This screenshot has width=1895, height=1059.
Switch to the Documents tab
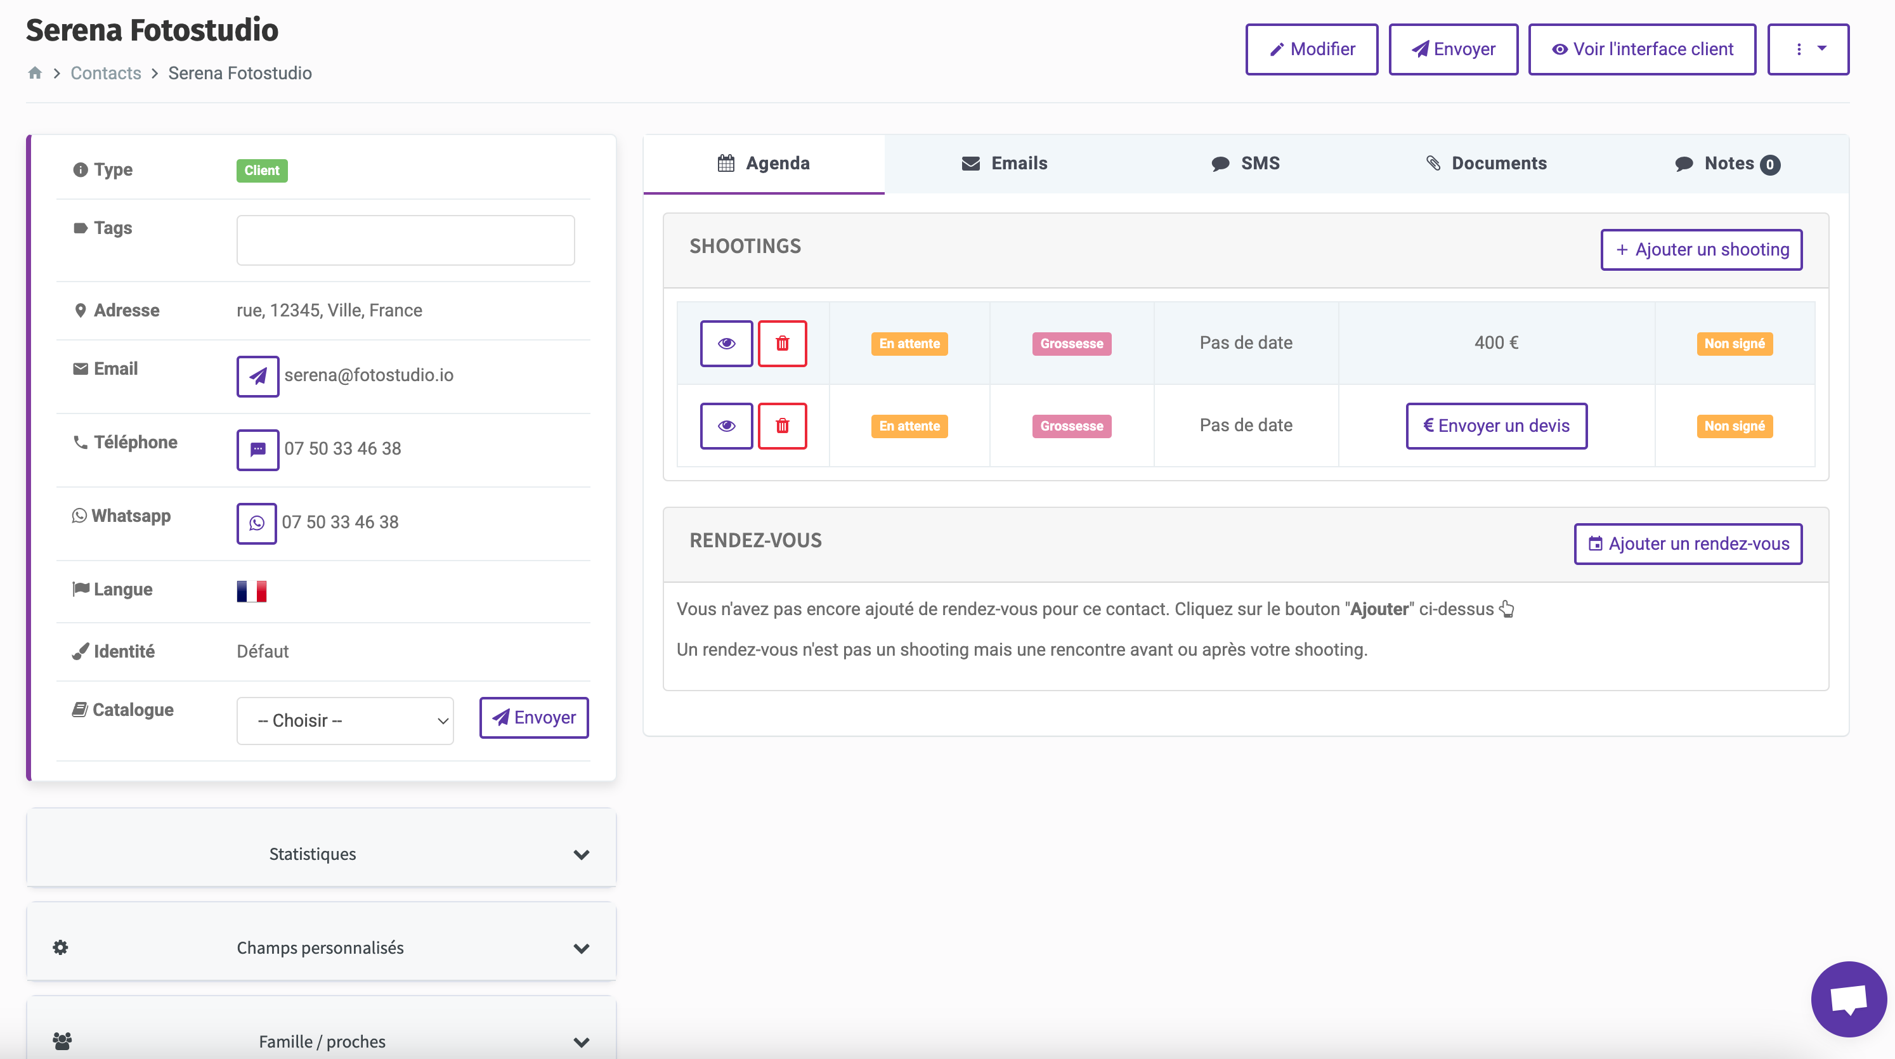tap(1486, 163)
